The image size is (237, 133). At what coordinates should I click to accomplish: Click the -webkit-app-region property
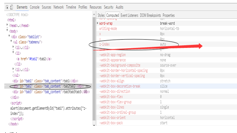[112, 55]
